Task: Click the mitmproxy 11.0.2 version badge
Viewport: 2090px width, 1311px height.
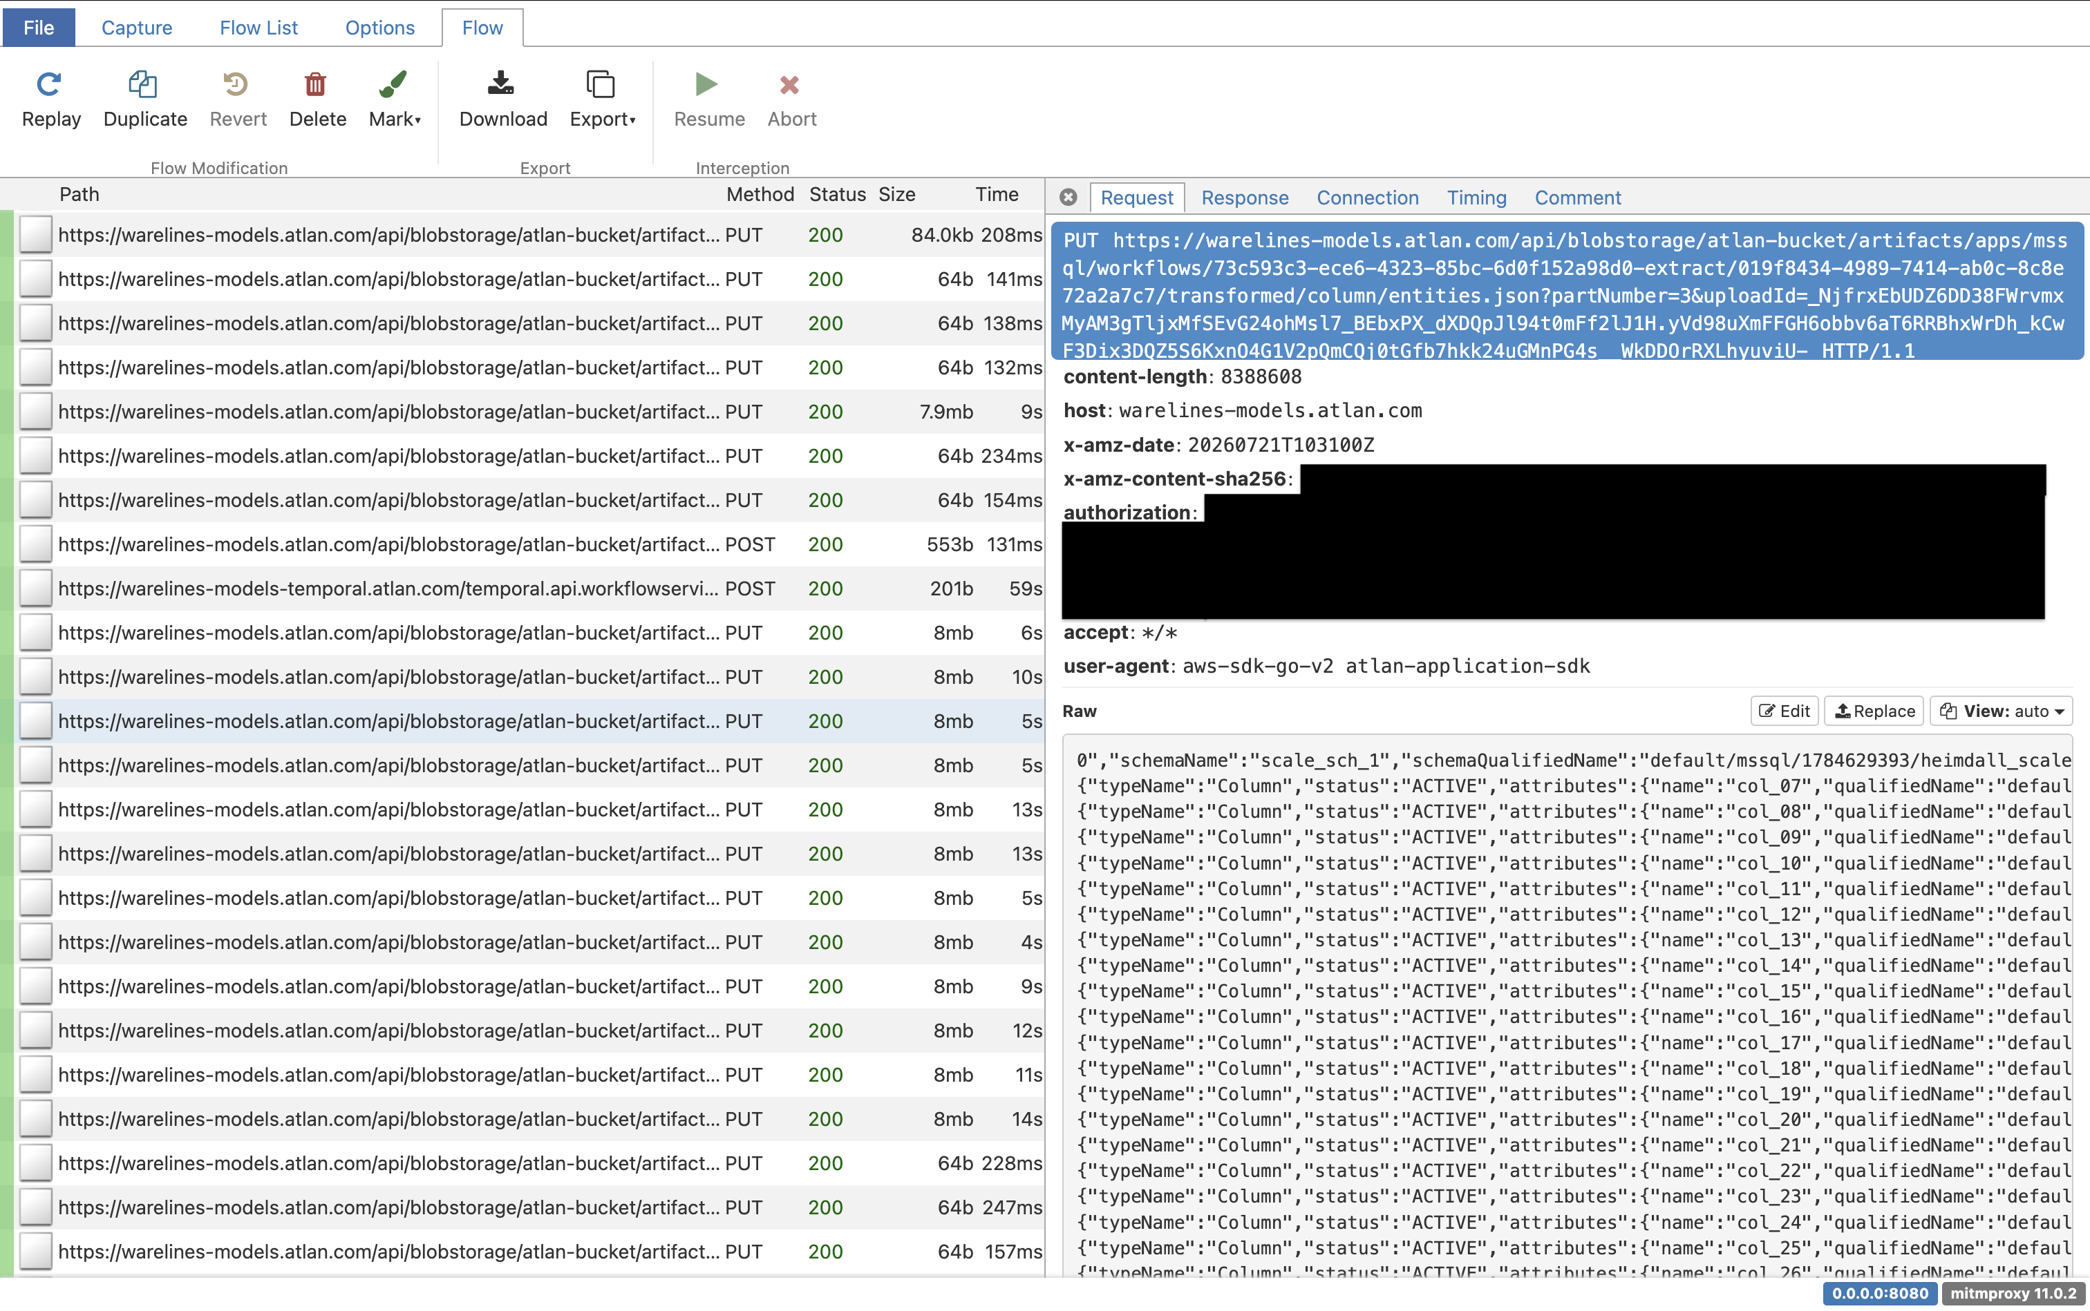Action: pyautogui.click(x=2013, y=1294)
